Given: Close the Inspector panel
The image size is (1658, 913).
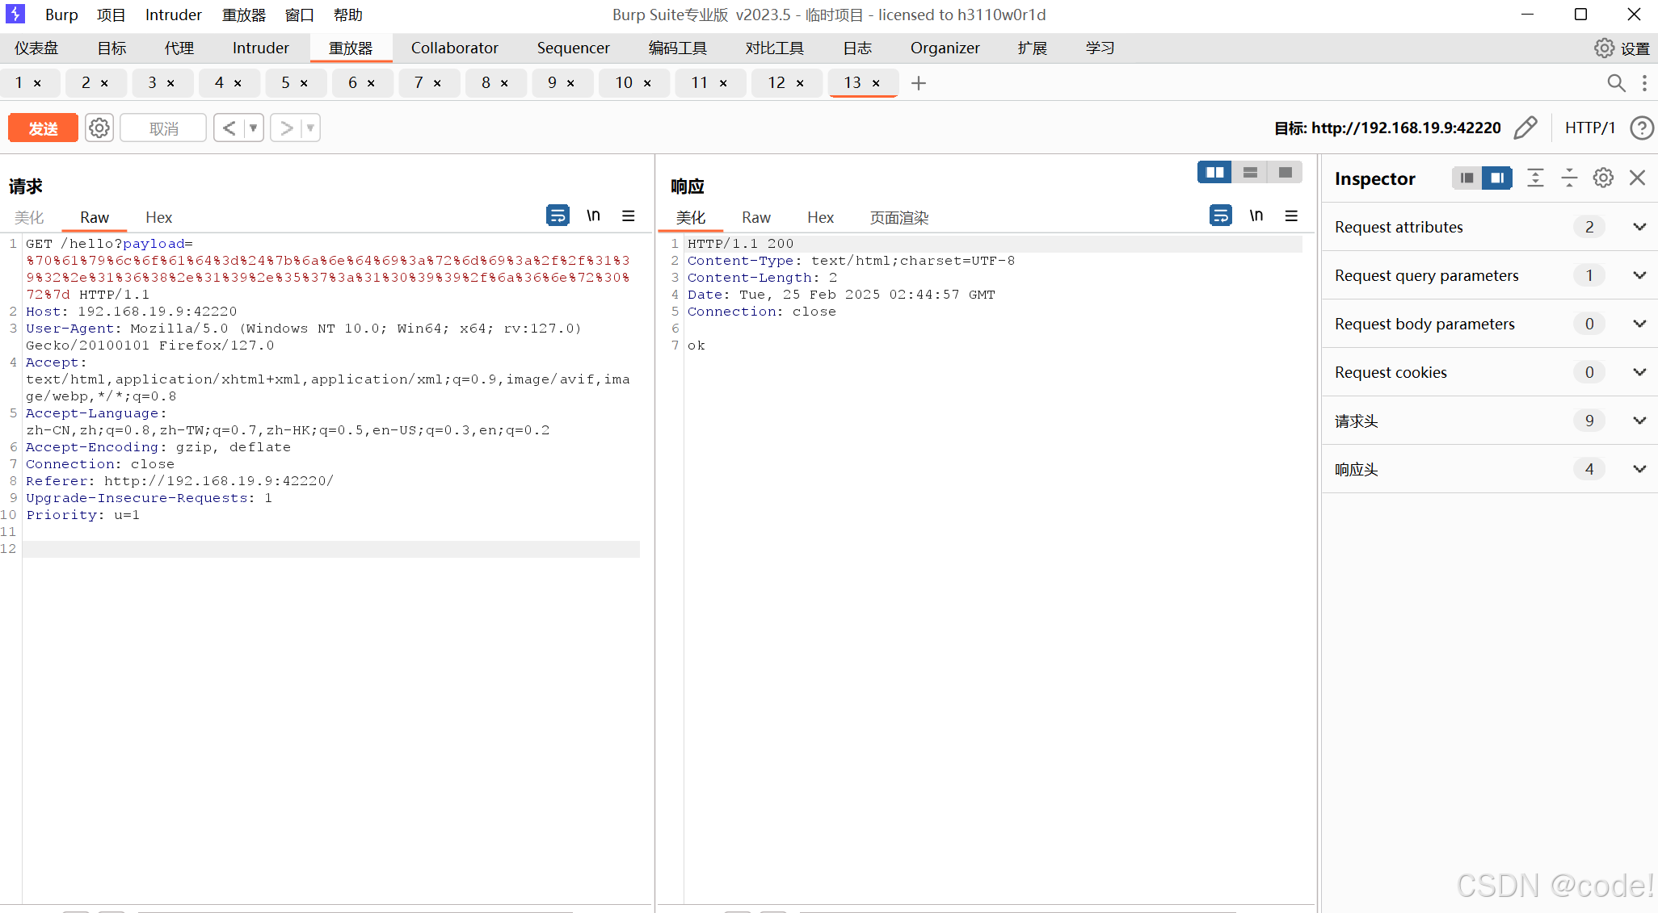Looking at the screenshot, I should click(1638, 178).
